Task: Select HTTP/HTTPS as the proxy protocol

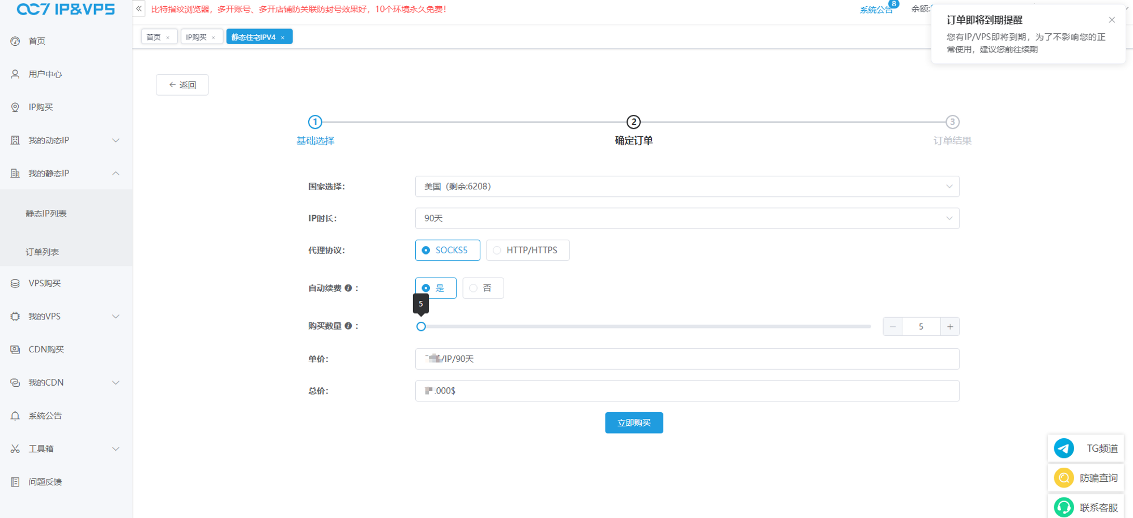Action: 527,250
